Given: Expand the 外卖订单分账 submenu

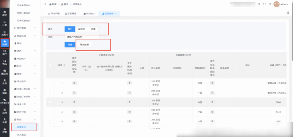Looking at the screenshot, I should tap(25, 89).
